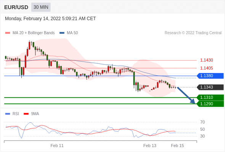
Task: Click the Feb 13 date axis label
Action: tap(149, 146)
